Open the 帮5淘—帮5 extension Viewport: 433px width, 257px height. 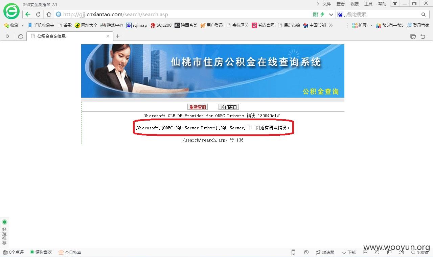click(390, 25)
